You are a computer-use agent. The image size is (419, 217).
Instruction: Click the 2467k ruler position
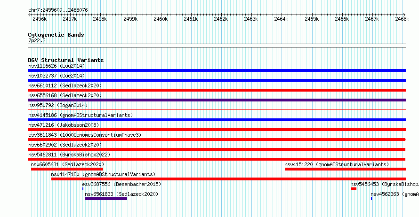point(372,19)
